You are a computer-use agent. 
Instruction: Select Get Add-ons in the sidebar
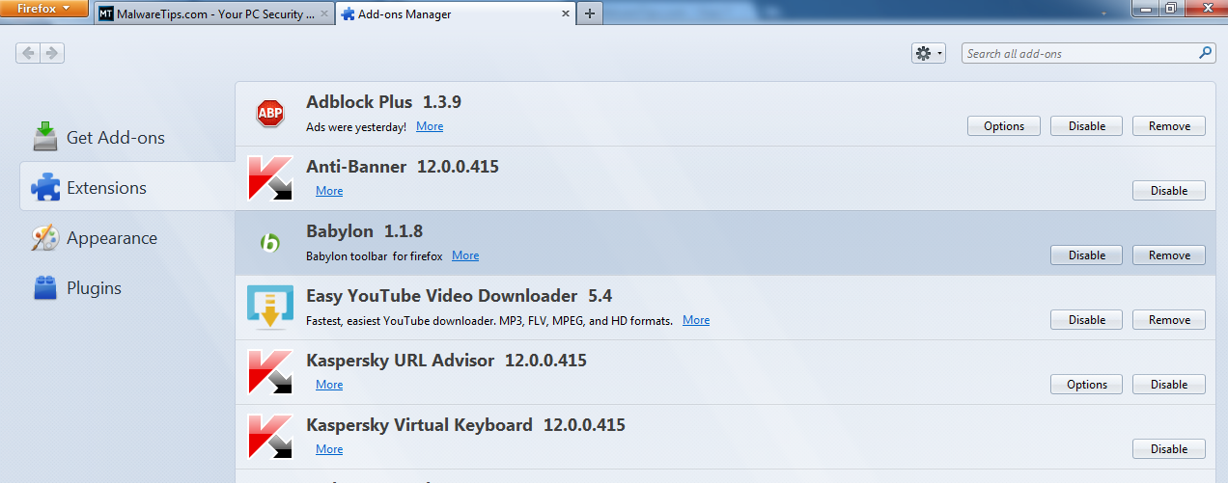(x=115, y=138)
